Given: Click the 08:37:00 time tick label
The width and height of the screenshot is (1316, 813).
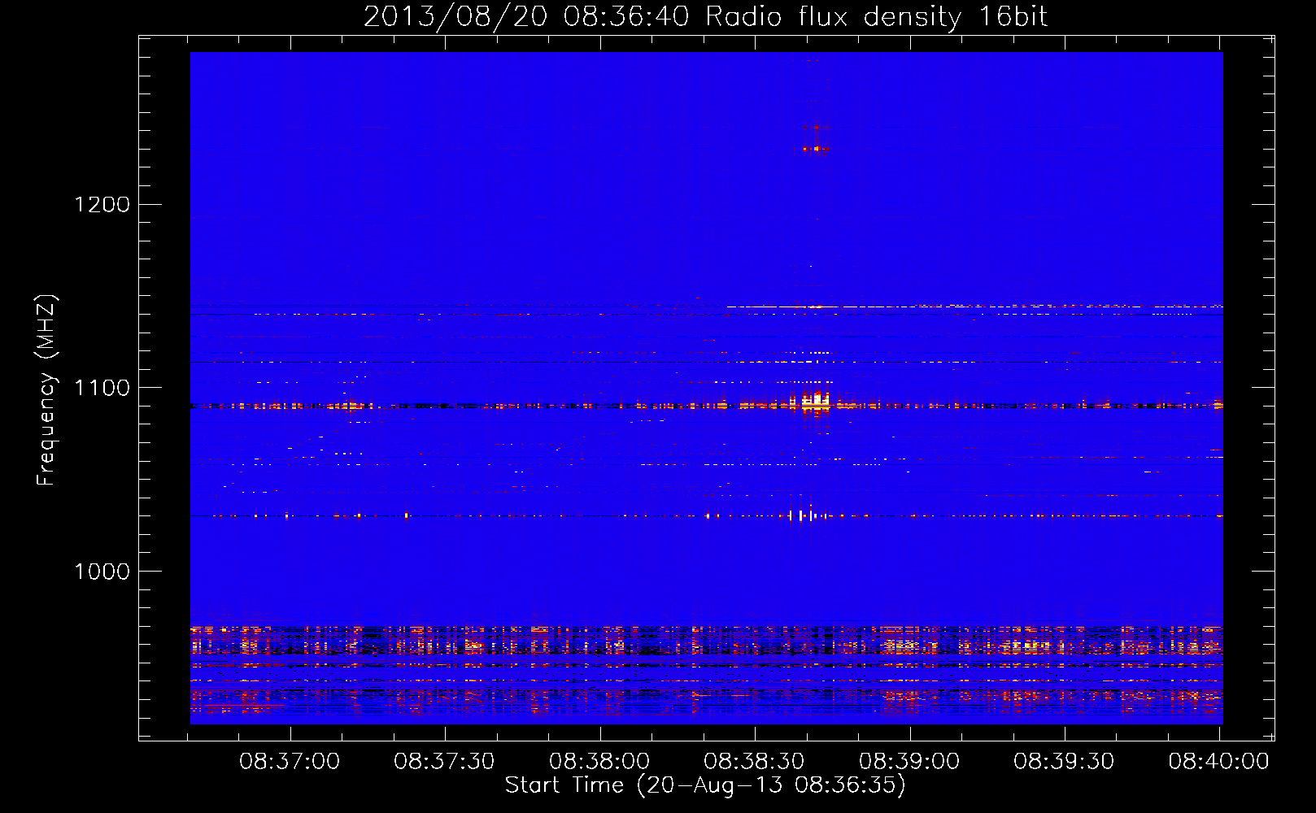Looking at the screenshot, I should tap(290, 762).
